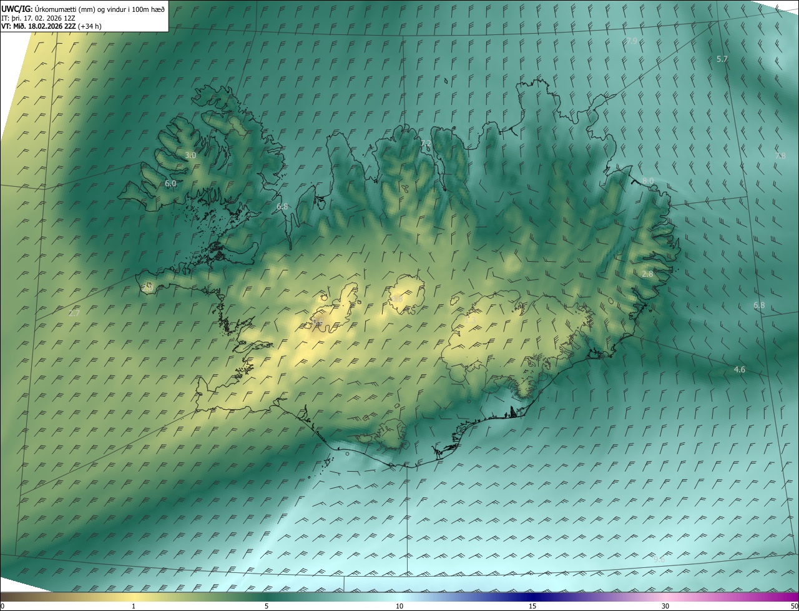Click the dark navy colour band above 15

click(x=532, y=597)
